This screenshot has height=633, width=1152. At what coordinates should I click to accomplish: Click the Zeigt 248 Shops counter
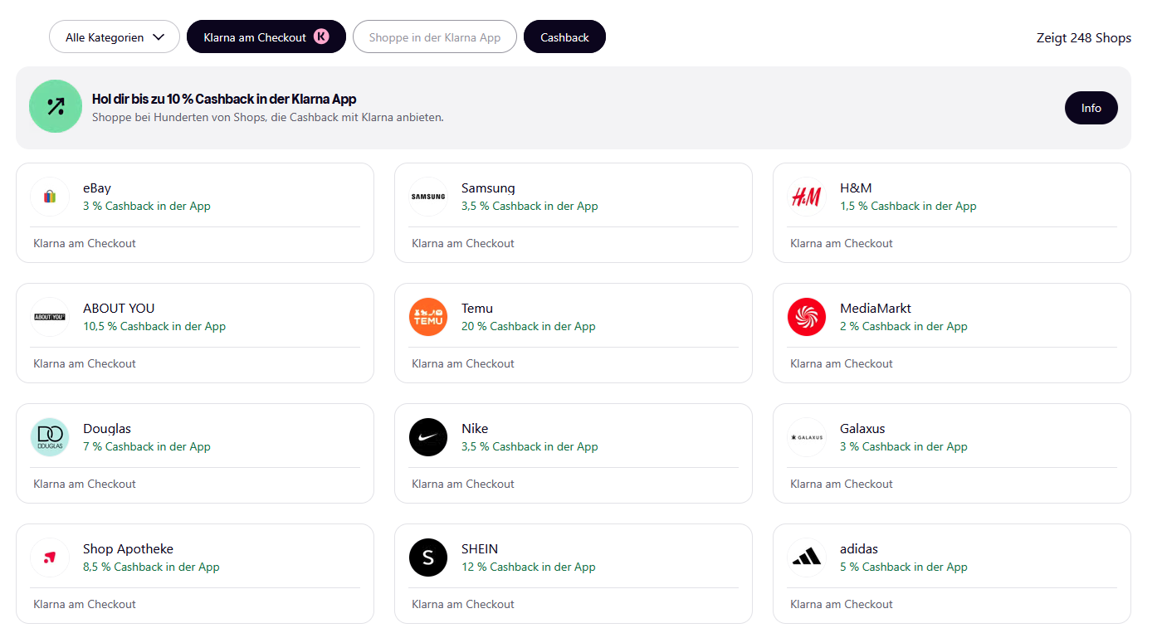click(1084, 37)
